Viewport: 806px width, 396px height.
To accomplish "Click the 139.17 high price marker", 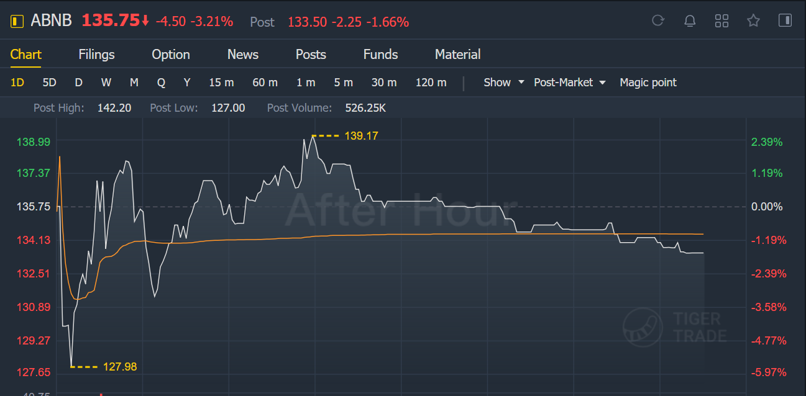I will click(361, 135).
